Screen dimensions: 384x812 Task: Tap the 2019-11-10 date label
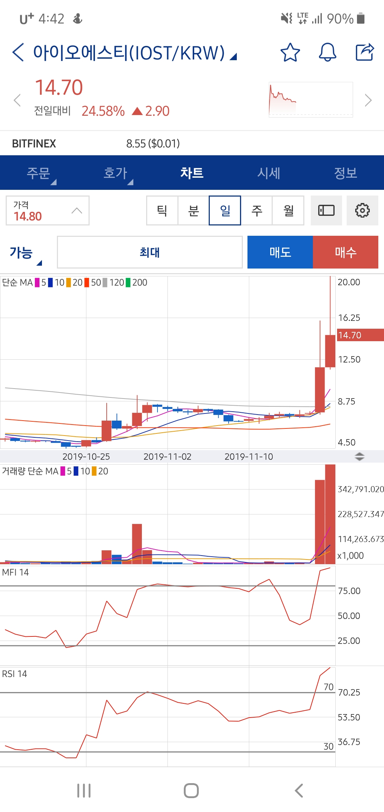coord(249,457)
